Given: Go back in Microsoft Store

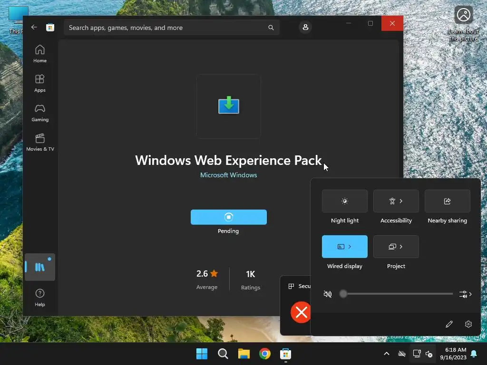Looking at the screenshot, I should coord(34,27).
